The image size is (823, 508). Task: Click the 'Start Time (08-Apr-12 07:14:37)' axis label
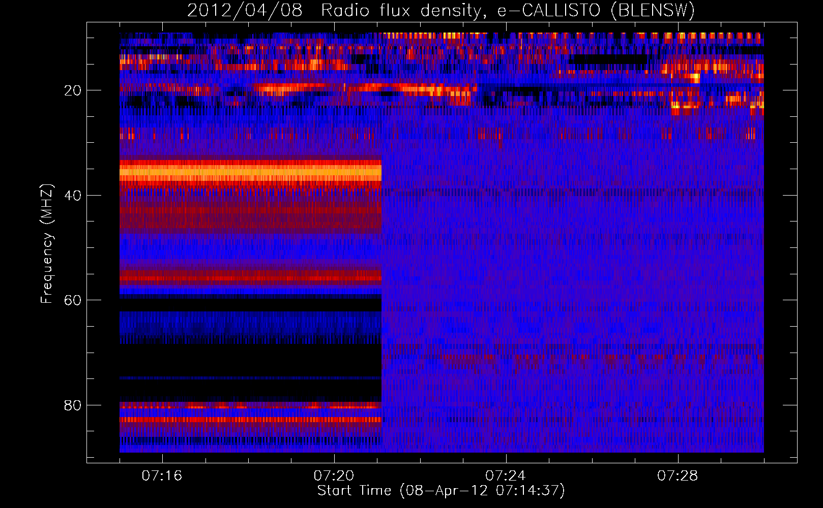[x=441, y=491]
